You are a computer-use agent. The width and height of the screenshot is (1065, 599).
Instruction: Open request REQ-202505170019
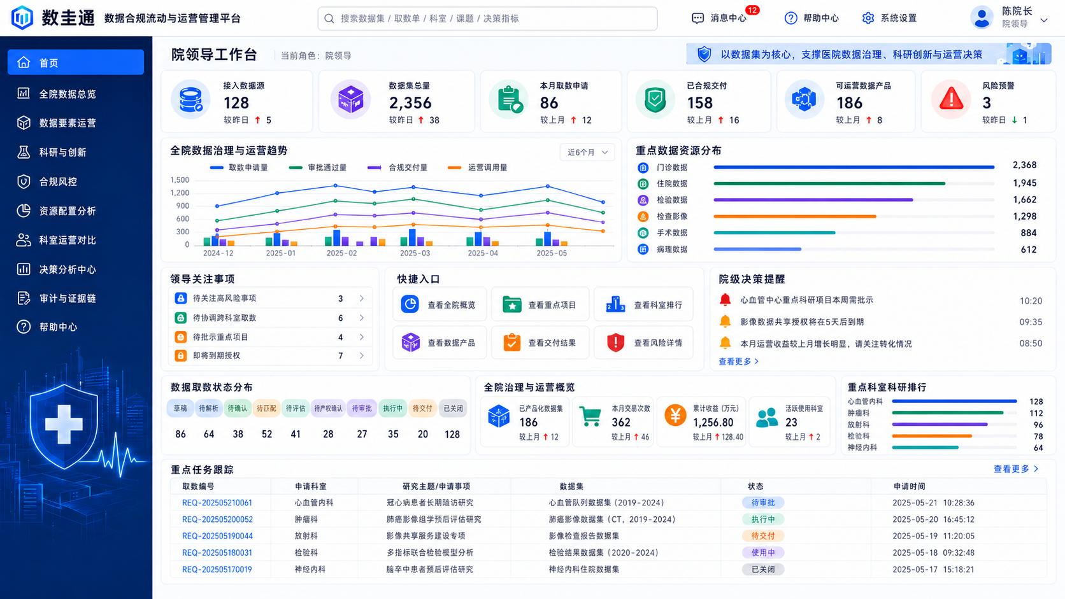coord(217,569)
